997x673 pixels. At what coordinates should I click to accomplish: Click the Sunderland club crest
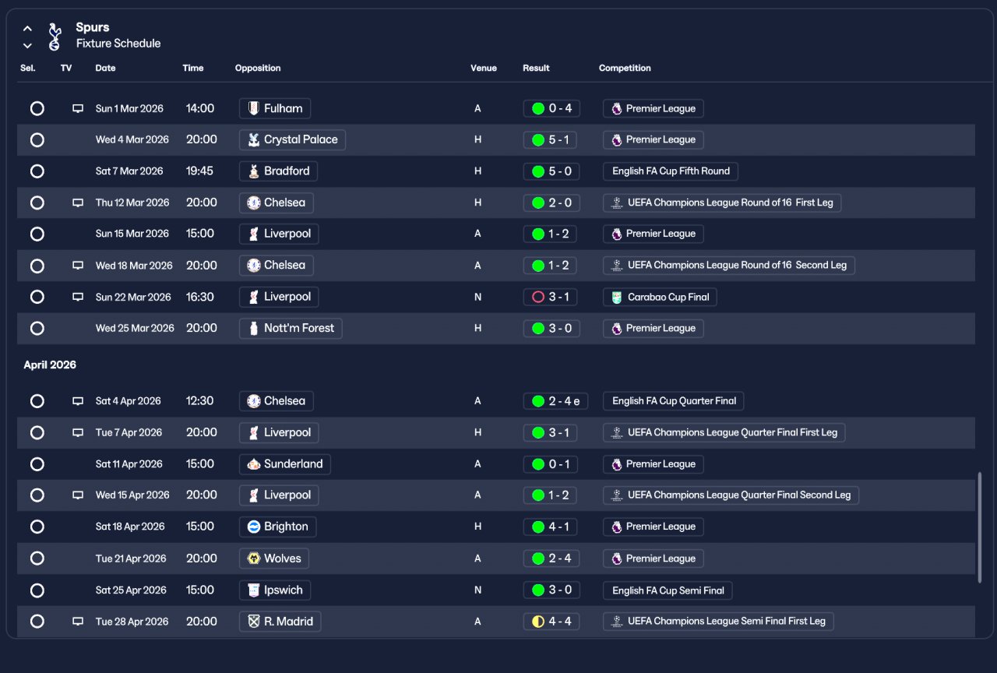coord(253,464)
